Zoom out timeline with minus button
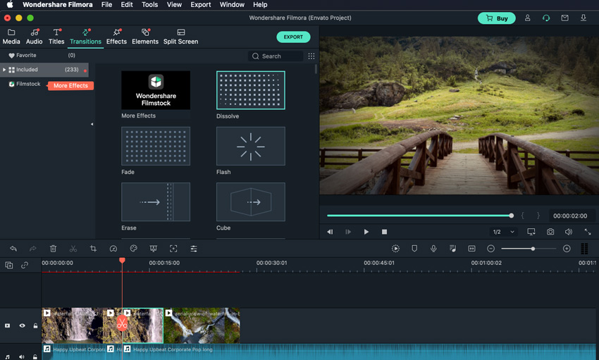 (x=491, y=249)
